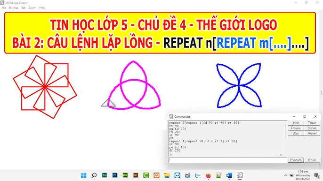Open File Explorer from taskbar

tap(167, 175)
